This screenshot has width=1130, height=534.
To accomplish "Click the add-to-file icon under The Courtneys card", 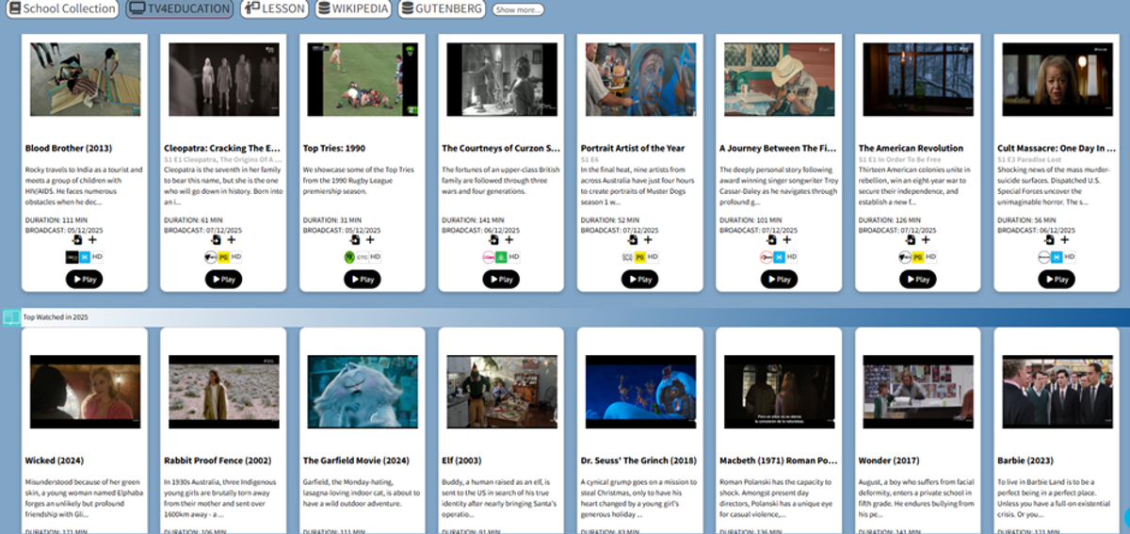I will [493, 240].
